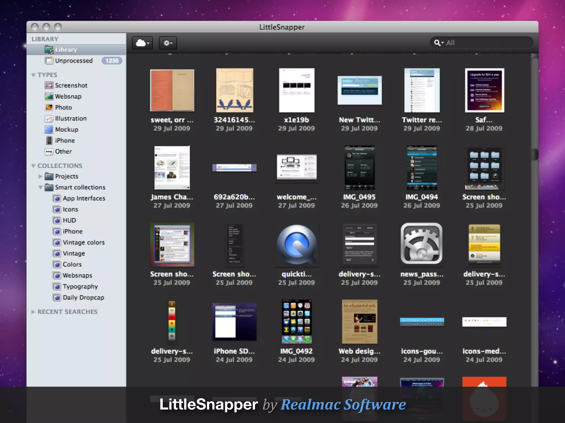Open the Typography smart collection icon

[57, 286]
